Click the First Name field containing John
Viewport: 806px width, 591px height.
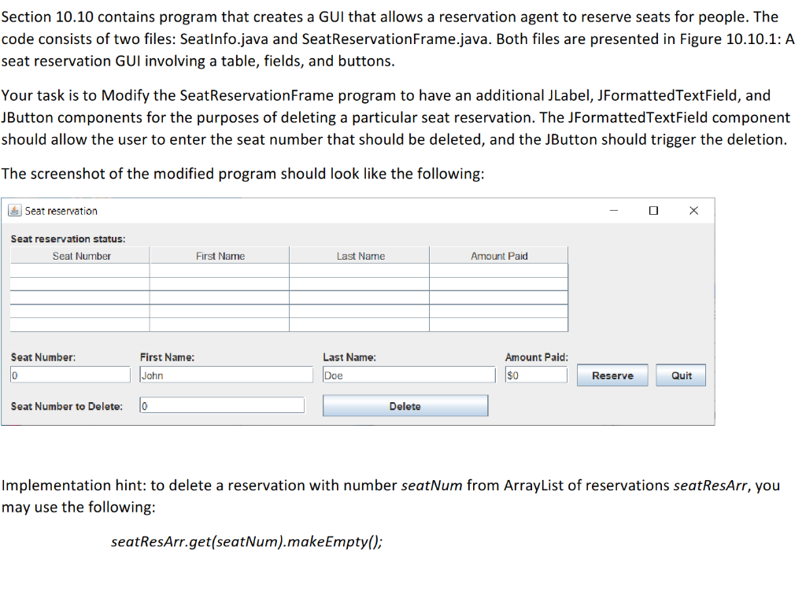(x=227, y=375)
